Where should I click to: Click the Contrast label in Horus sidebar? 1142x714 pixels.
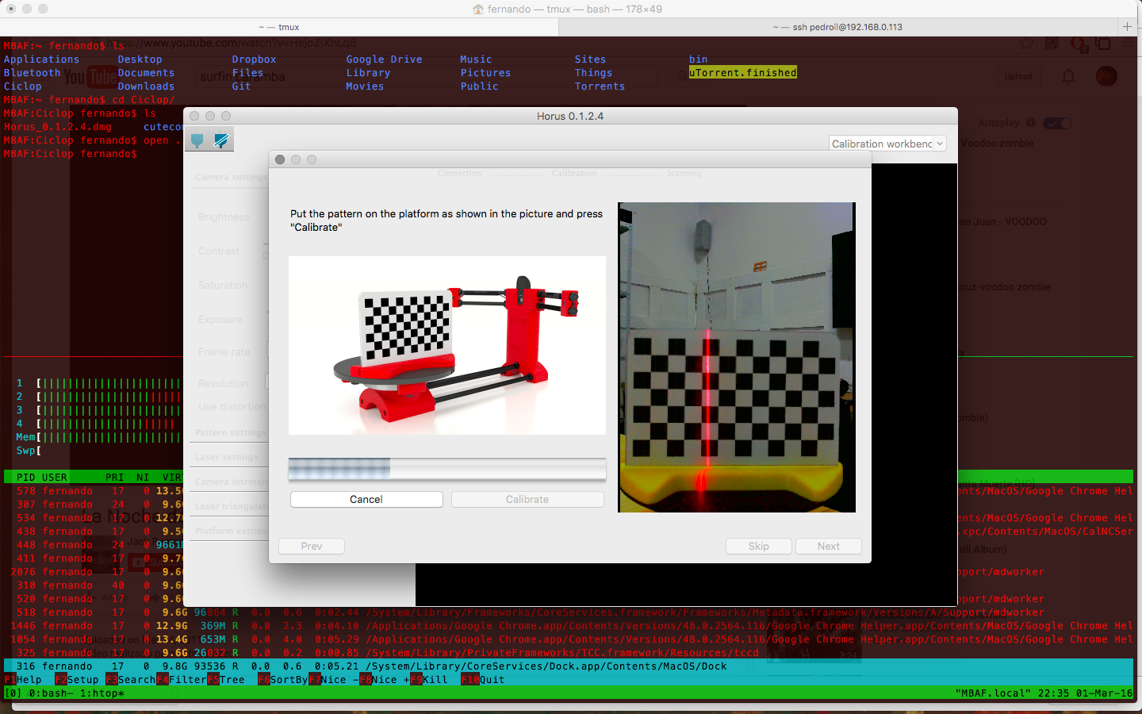(219, 251)
